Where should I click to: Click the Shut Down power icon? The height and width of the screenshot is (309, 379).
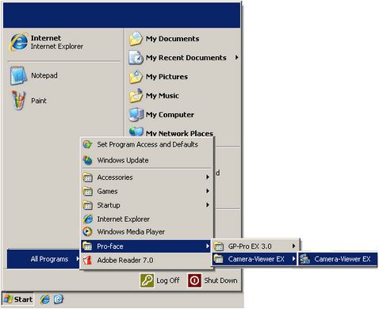(x=194, y=280)
